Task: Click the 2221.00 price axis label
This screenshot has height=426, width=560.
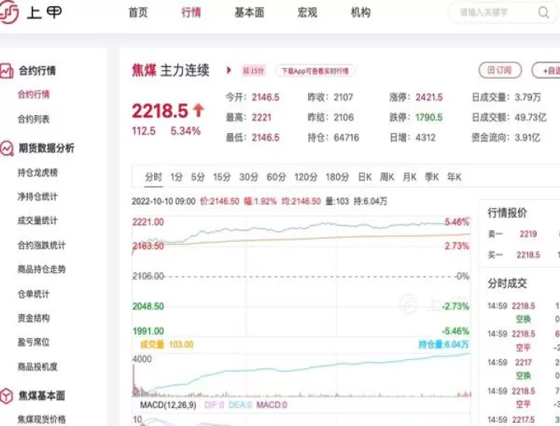Action: point(148,222)
